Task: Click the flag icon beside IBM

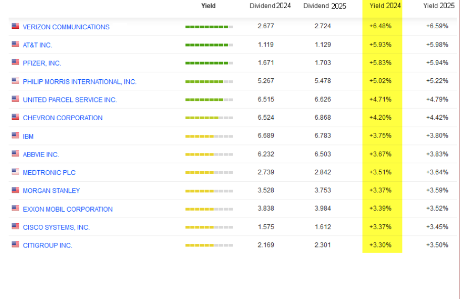Action: click(15, 136)
